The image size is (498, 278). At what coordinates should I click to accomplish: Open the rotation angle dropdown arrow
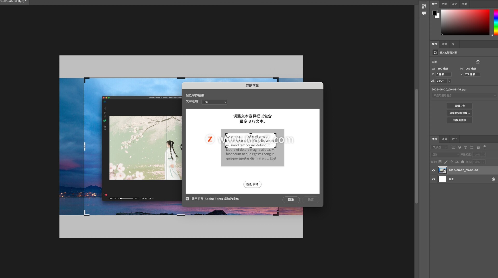449,81
